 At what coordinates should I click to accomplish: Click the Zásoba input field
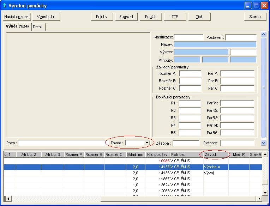pos(186,143)
